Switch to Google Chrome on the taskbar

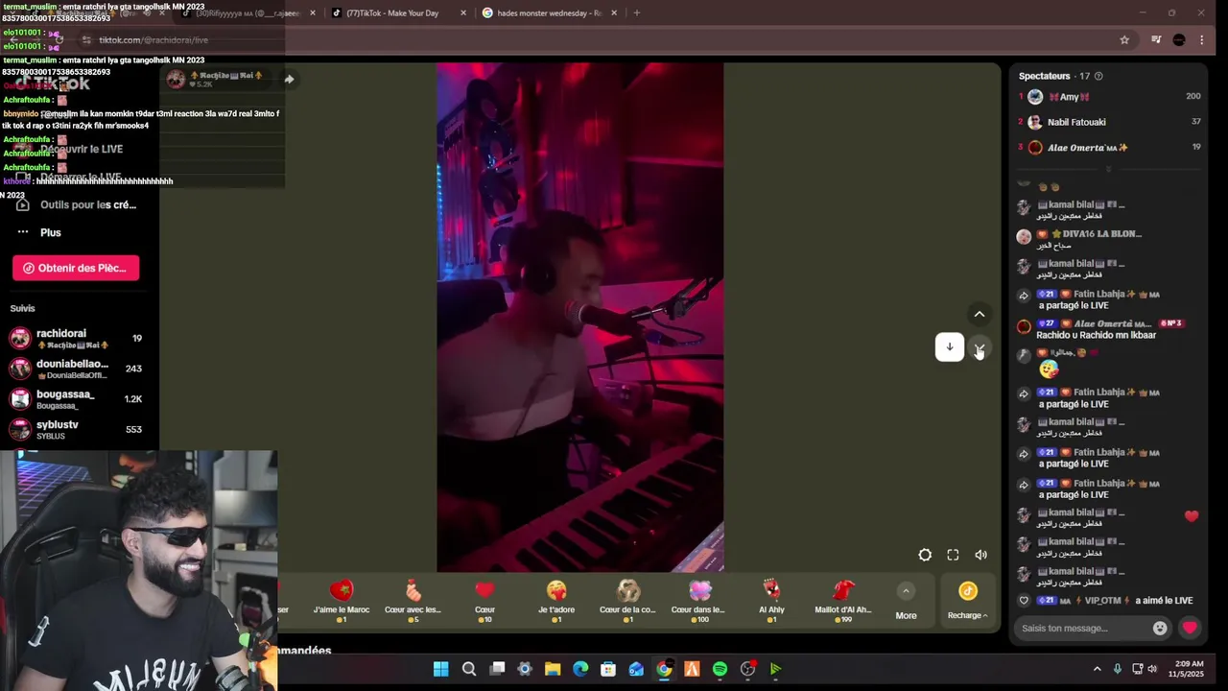[664, 669]
